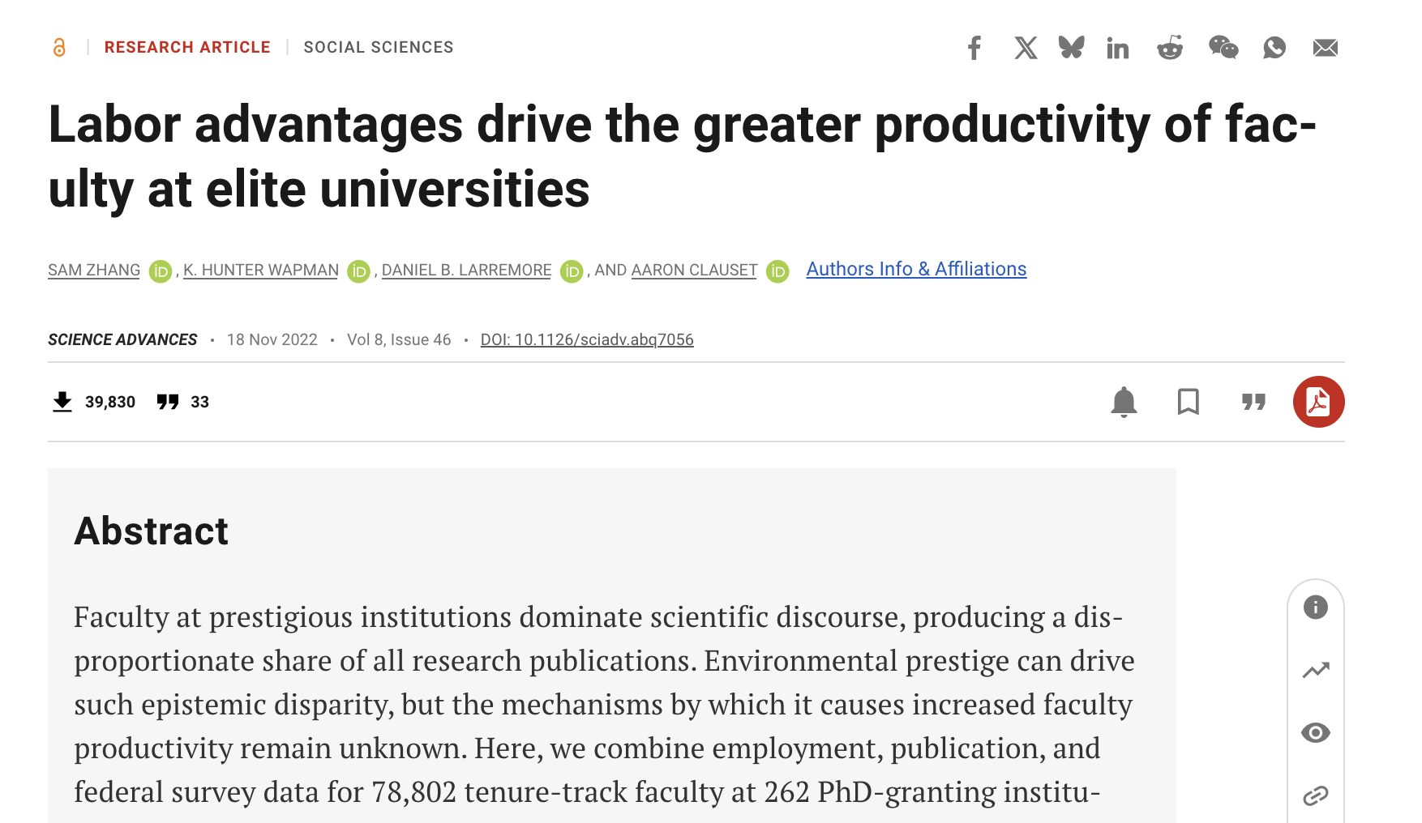Open the Social Sciences category
1422x823 pixels.
coord(379,47)
